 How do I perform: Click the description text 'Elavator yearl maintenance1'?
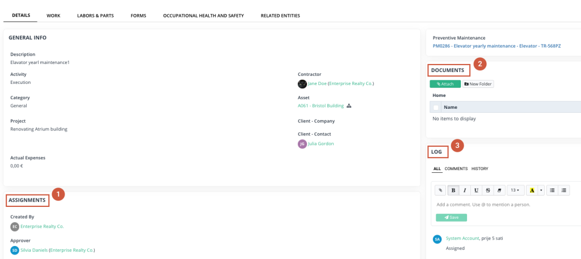40,62
